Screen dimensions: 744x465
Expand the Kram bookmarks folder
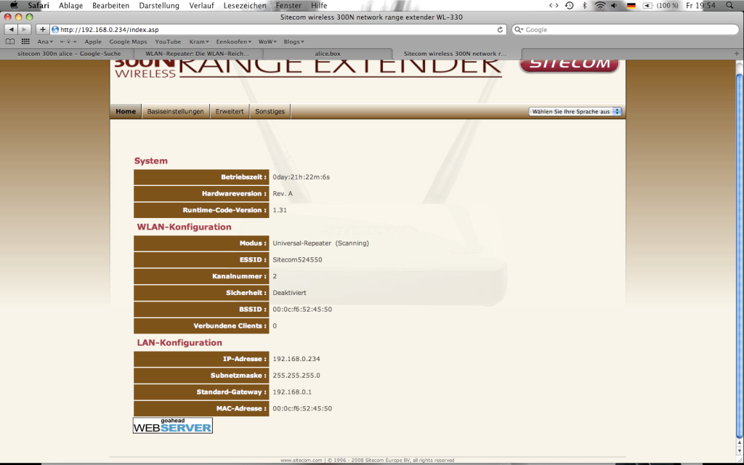point(199,41)
